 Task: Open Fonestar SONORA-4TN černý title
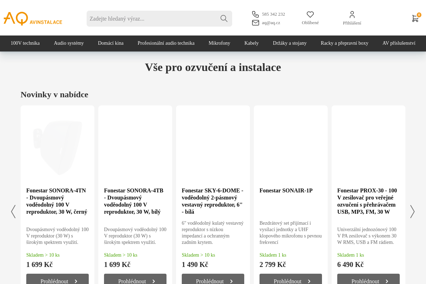[x=58, y=201]
